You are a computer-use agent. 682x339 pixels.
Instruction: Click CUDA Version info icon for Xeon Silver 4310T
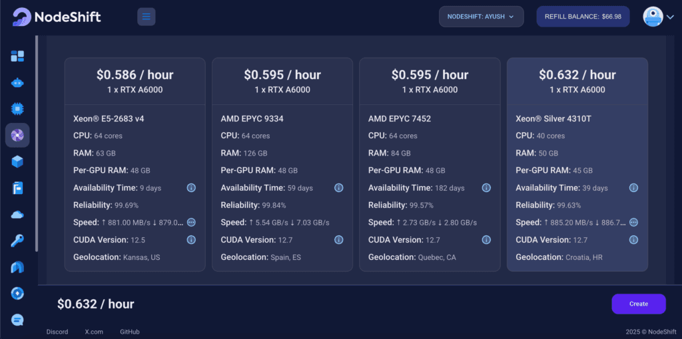point(634,239)
